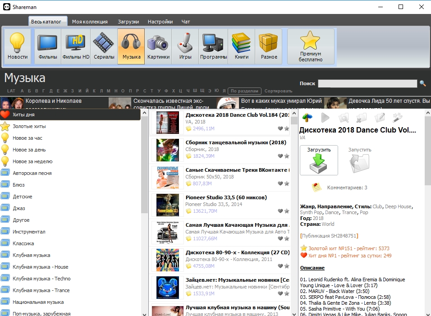Open Клубная музыка - Techno section
The width and height of the screenshot is (431, 316).
coord(70,279)
